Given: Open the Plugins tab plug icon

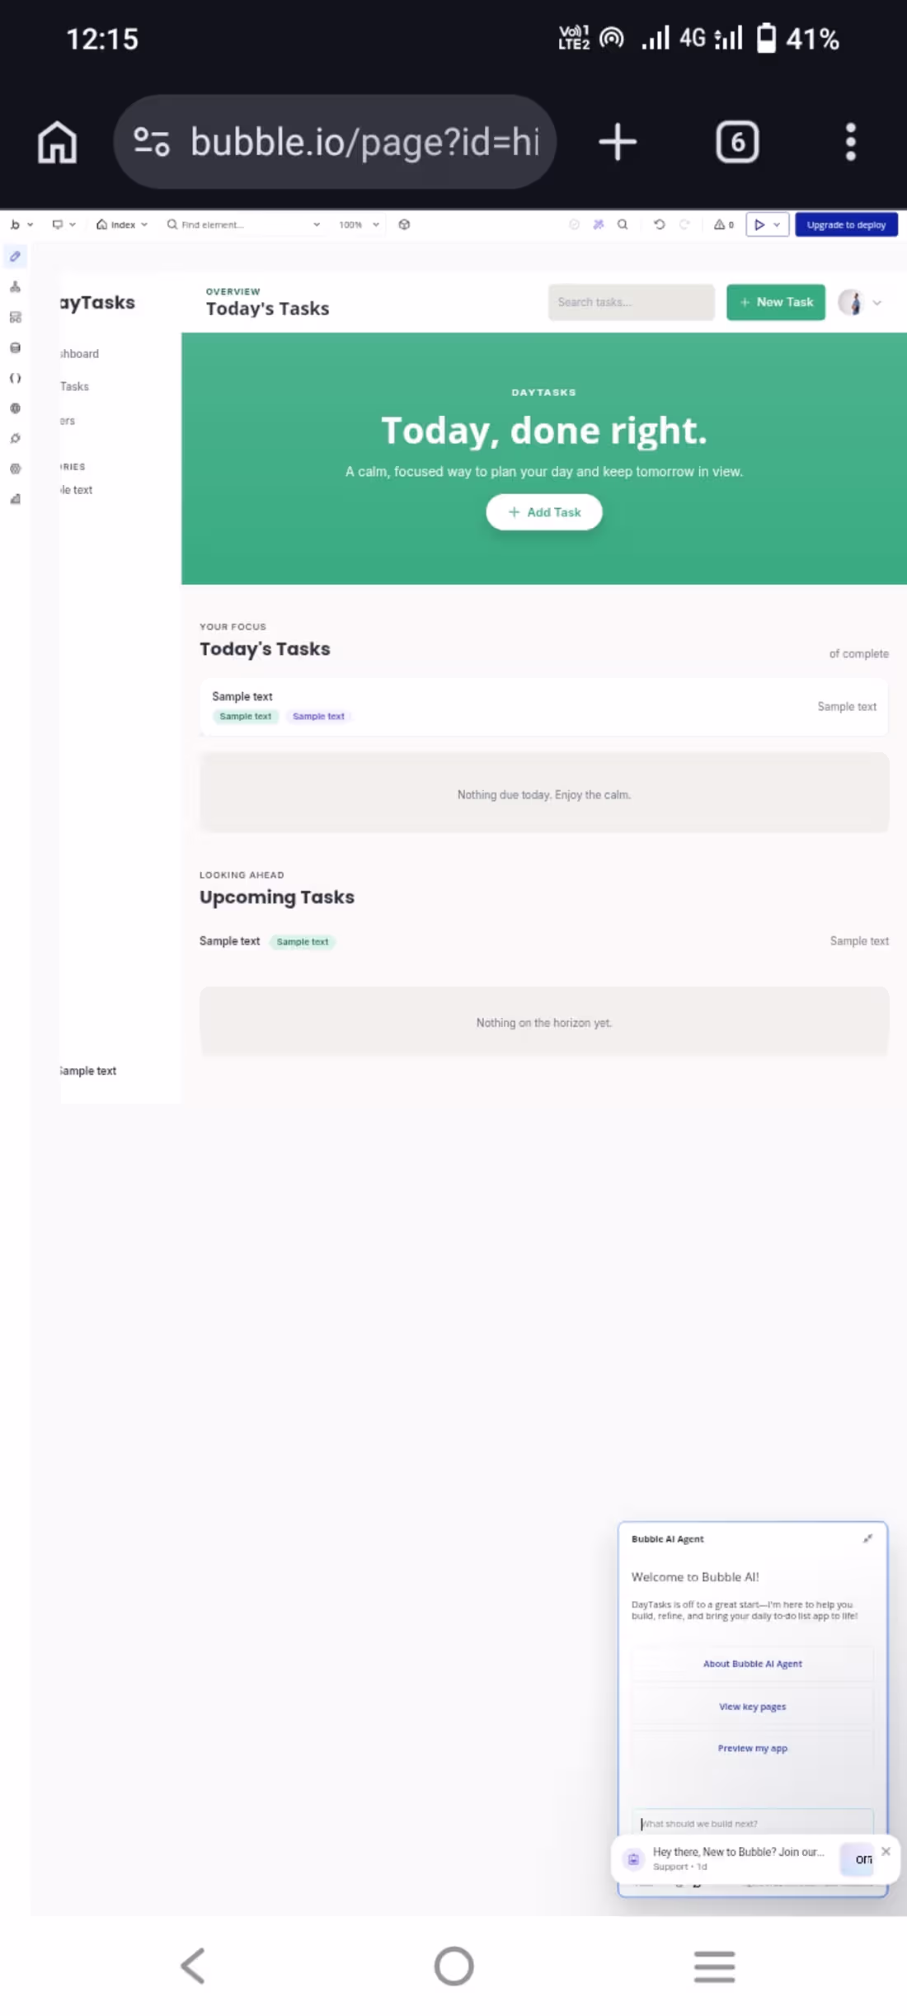Looking at the screenshot, I should pos(15,439).
